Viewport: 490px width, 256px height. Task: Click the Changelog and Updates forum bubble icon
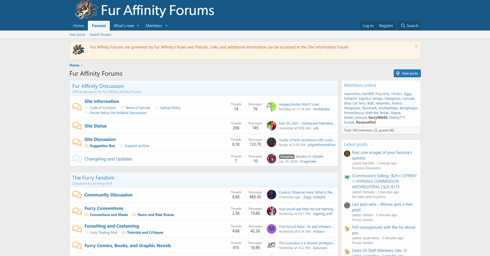pyautogui.click(x=77, y=159)
